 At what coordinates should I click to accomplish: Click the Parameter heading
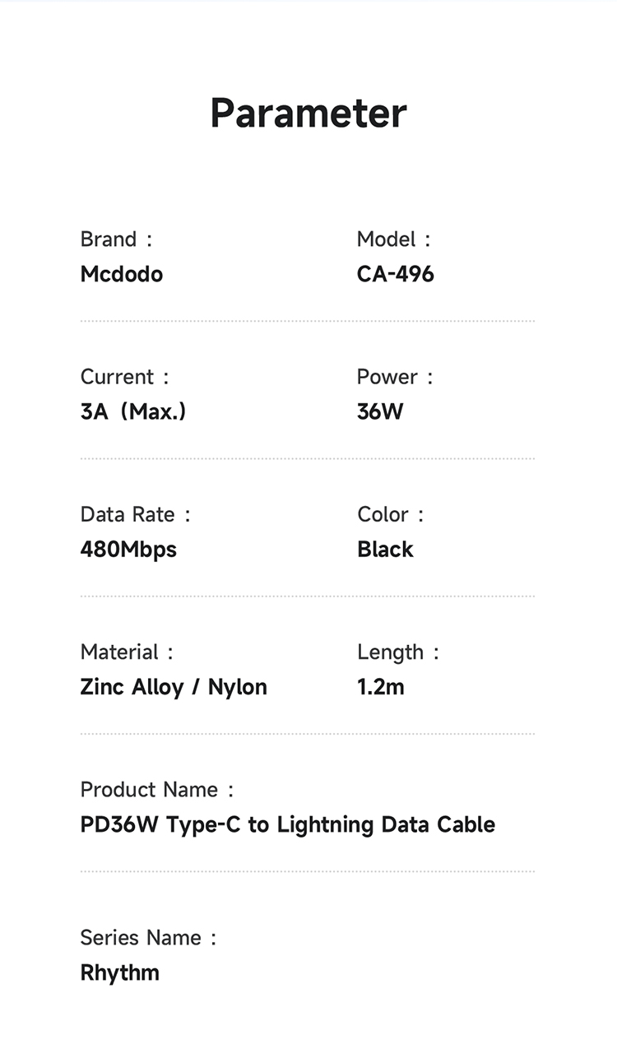click(308, 114)
